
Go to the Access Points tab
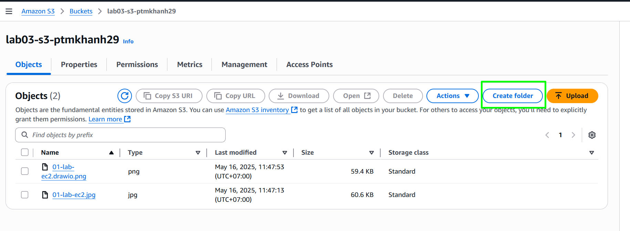(310, 65)
